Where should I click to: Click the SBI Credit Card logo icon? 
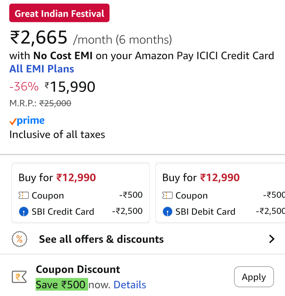point(24,212)
